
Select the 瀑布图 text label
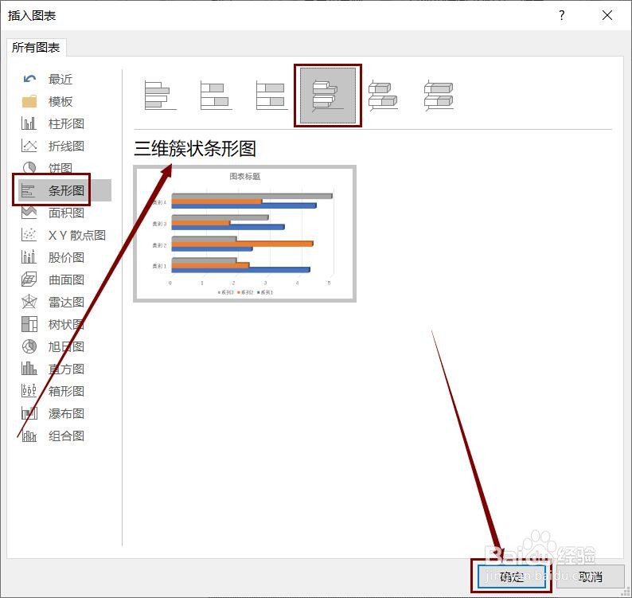67,413
